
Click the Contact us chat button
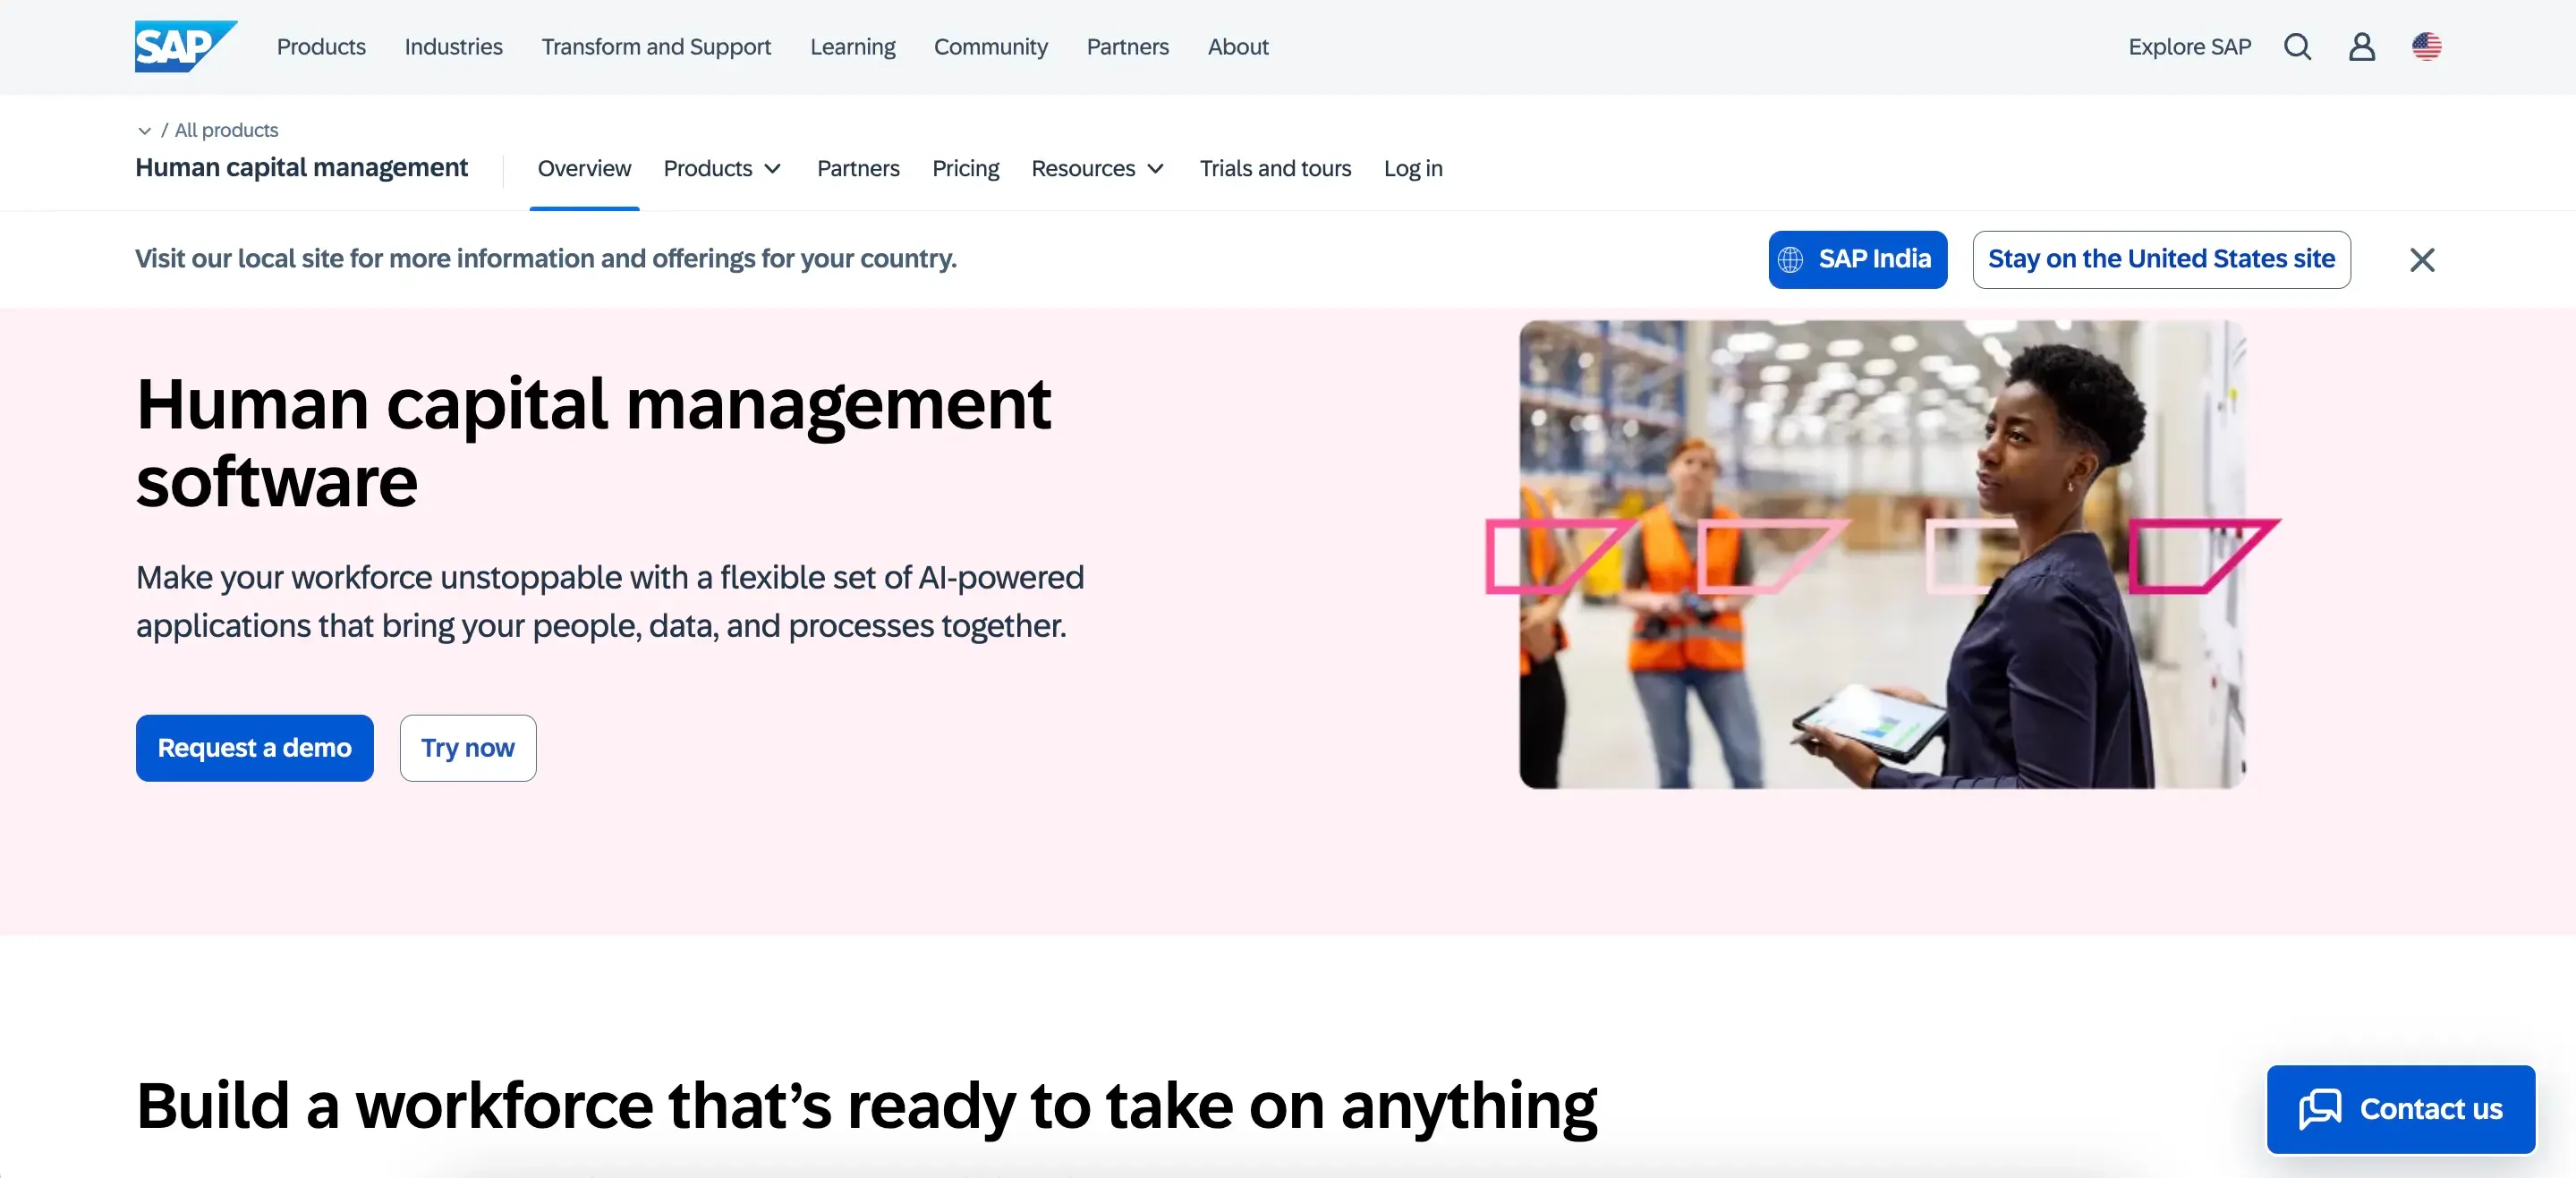[x=2400, y=1109]
